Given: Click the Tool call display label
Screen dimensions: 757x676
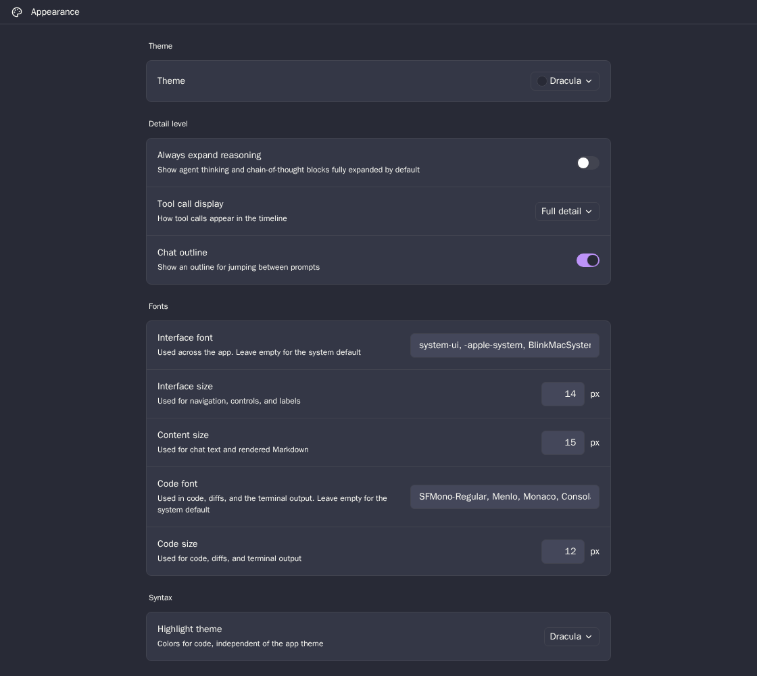Looking at the screenshot, I should (190, 203).
